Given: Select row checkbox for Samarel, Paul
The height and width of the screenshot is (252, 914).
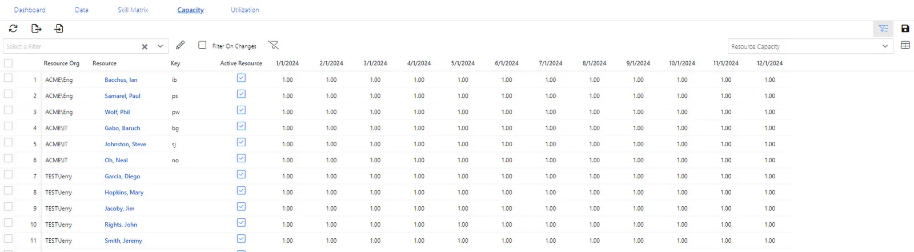Looking at the screenshot, I should coord(8,94).
